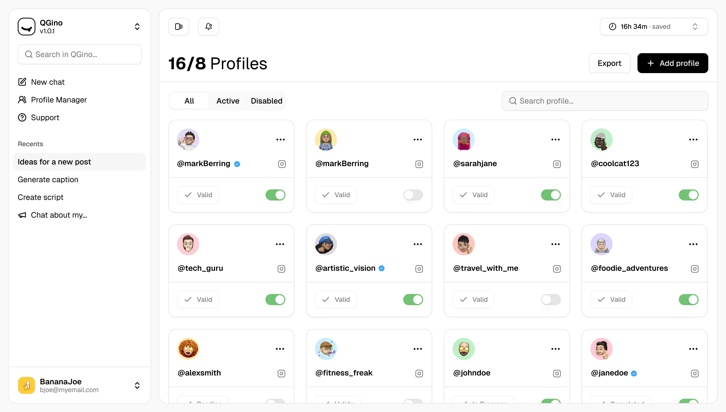Switch to the Disabled tab
Image resolution: width=726 pixels, height=412 pixels.
(x=266, y=101)
